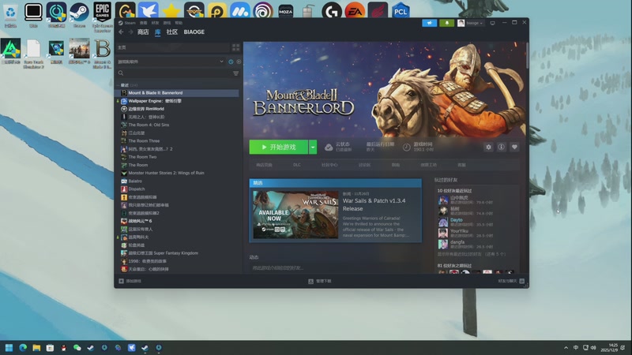Collapse the 最近 recent games section

[x=118, y=85]
